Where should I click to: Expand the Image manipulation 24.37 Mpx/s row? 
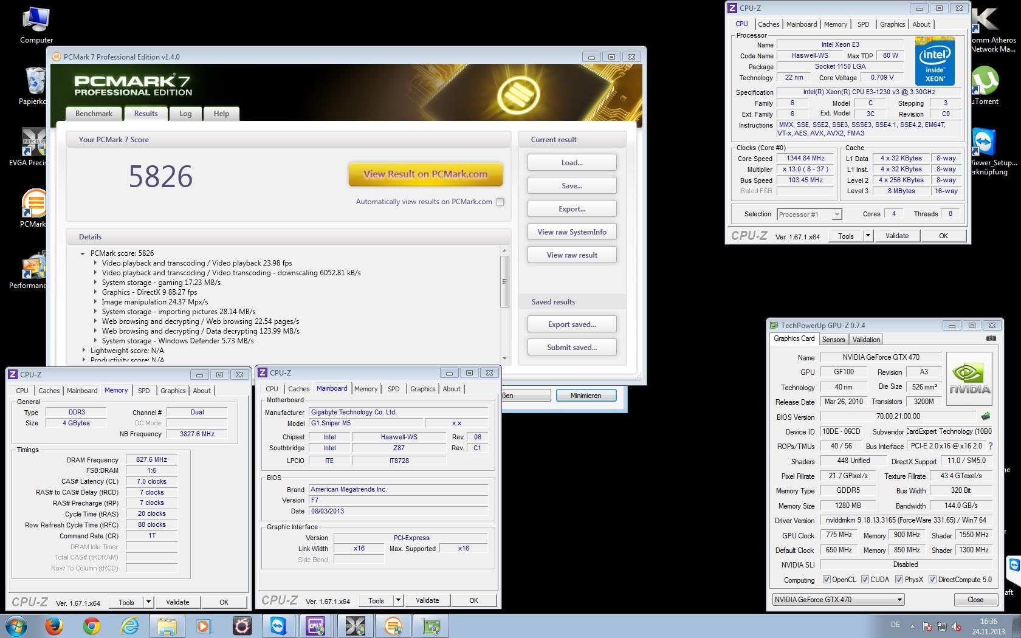[x=95, y=302]
